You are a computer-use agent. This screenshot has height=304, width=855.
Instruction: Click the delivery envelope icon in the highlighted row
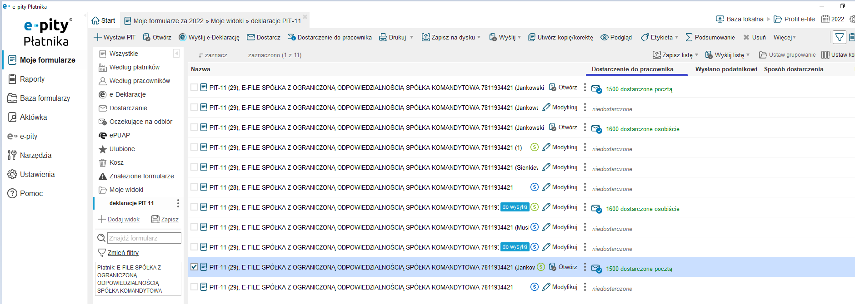(597, 269)
